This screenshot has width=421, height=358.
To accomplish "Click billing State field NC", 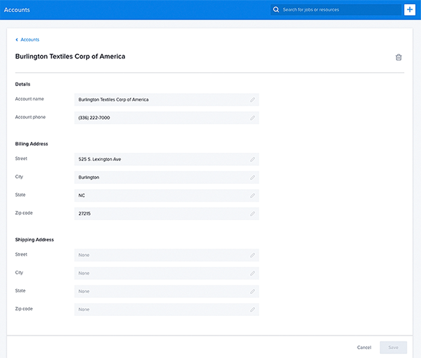I will click(167, 196).
